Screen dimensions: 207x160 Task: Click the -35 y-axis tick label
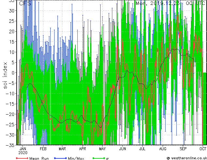(x=10, y=145)
